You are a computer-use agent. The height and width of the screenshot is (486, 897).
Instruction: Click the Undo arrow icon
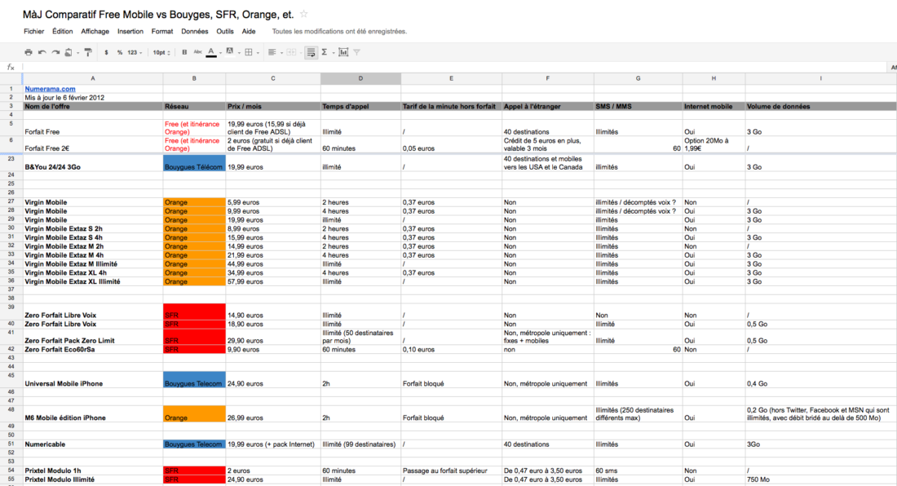click(42, 52)
